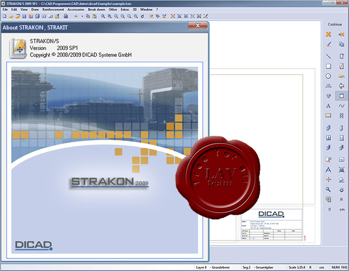Click the refresh redraw icon in side panel
Image resolution: width=349 pixels, height=271 pixels.
tap(341, 190)
